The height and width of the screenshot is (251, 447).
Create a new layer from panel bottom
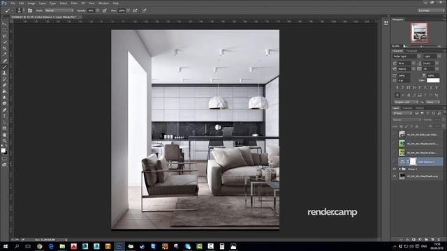[x=432, y=240]
